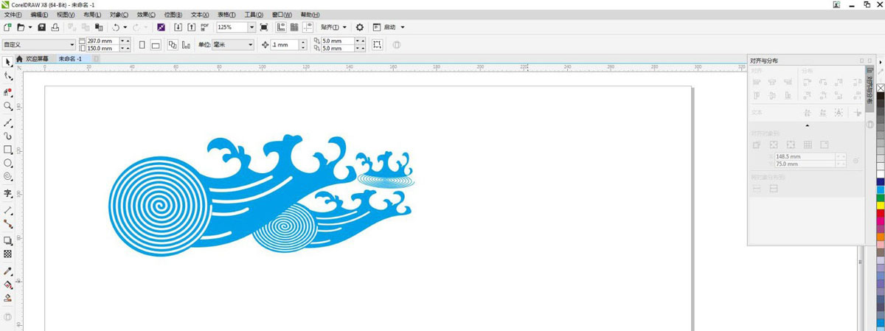This screenshot has height=331, width=885.
Task: Open the 效果 menu
Action: point(147,15)
